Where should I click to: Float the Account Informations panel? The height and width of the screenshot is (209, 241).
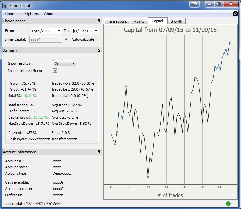(x=99, y=152)
